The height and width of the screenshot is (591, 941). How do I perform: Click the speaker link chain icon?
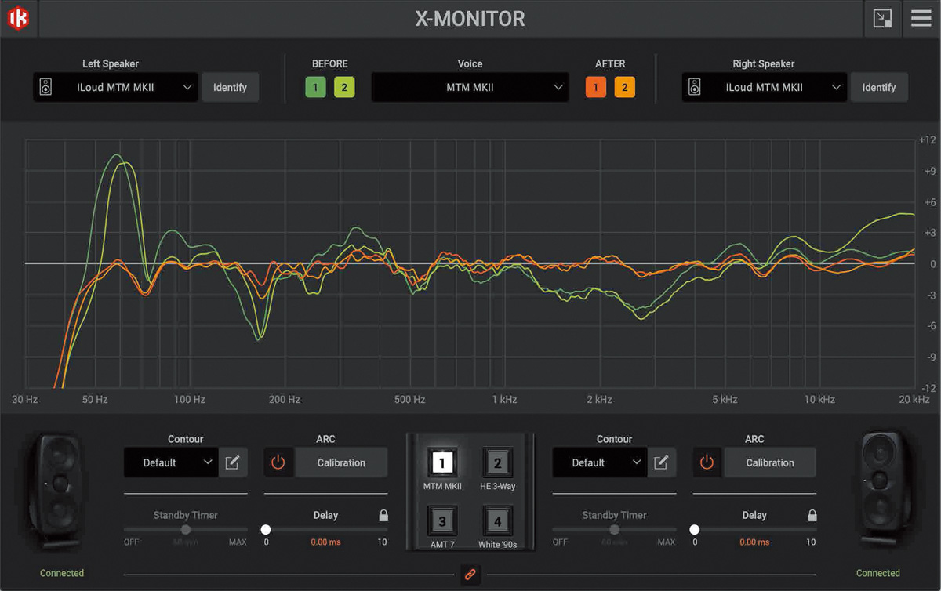(x=470, y=574)
